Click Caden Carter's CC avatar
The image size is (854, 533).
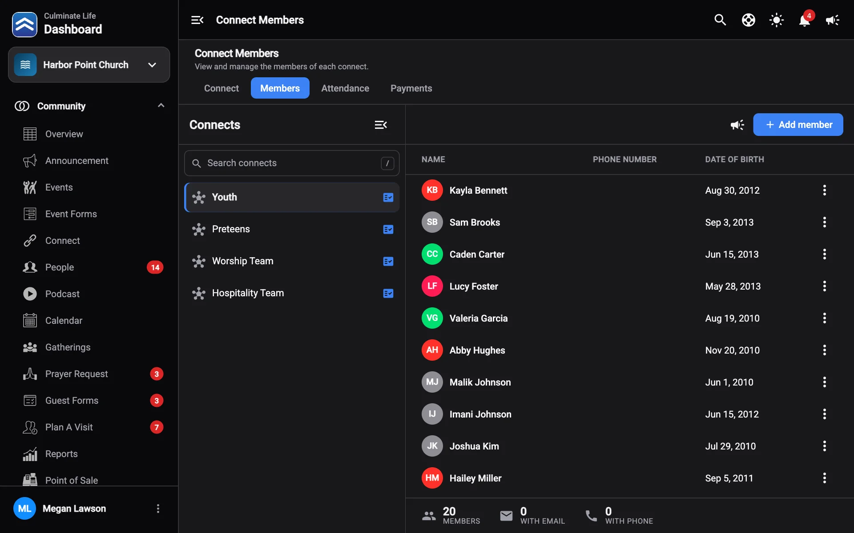[432, 254]
